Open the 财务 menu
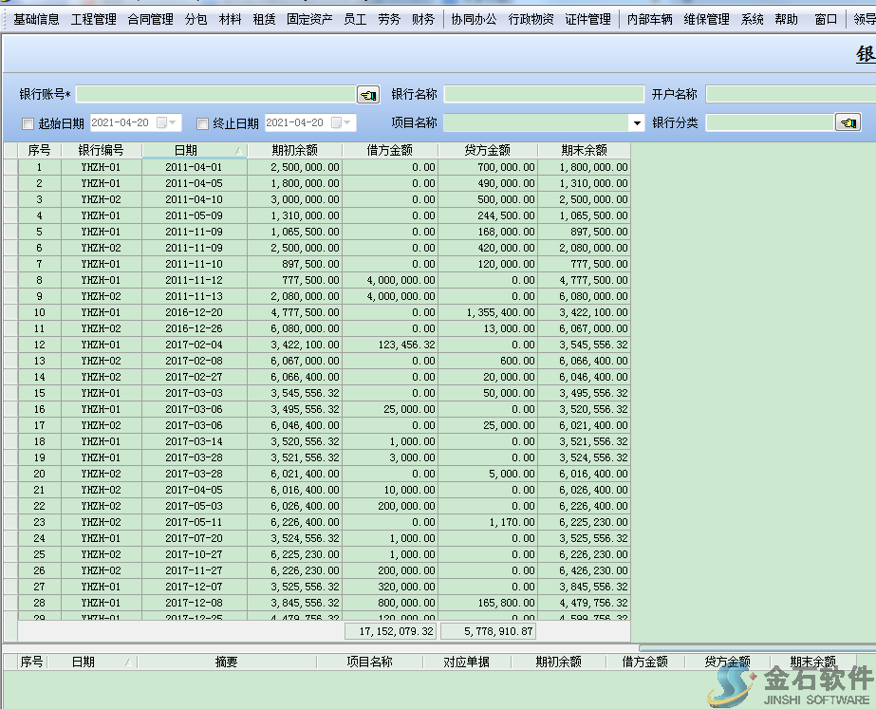The width and height of the screenshot is (876, 709). tap(423, 19)
